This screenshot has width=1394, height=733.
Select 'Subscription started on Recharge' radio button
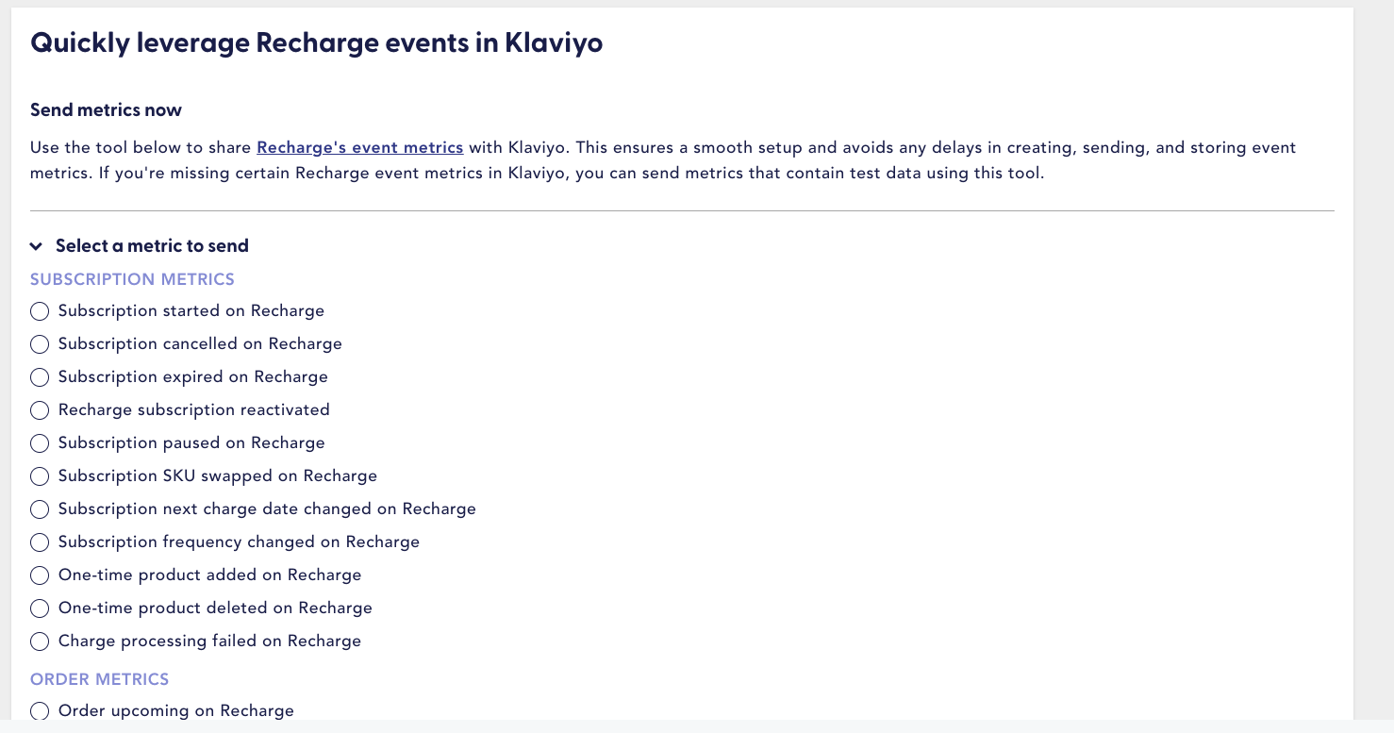(40, 311)
